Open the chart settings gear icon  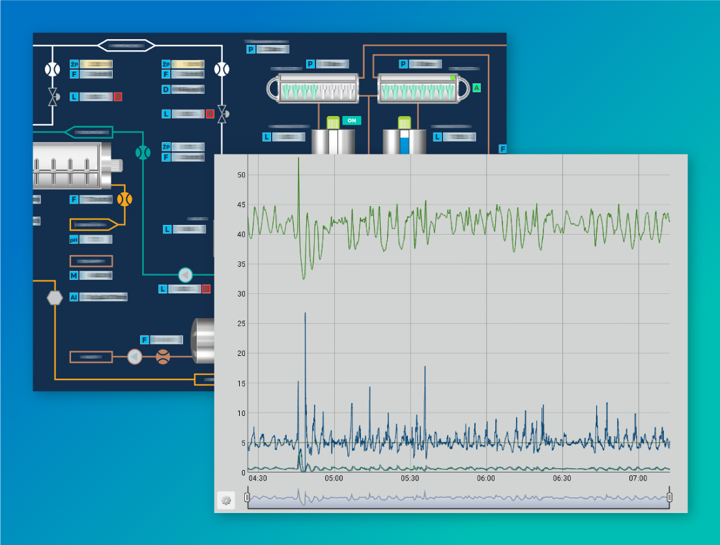pyautogui.click(x=226, y=501)
